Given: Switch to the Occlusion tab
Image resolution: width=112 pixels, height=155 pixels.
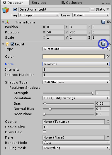Looking at the screenshot, I should tap(72, 3).
